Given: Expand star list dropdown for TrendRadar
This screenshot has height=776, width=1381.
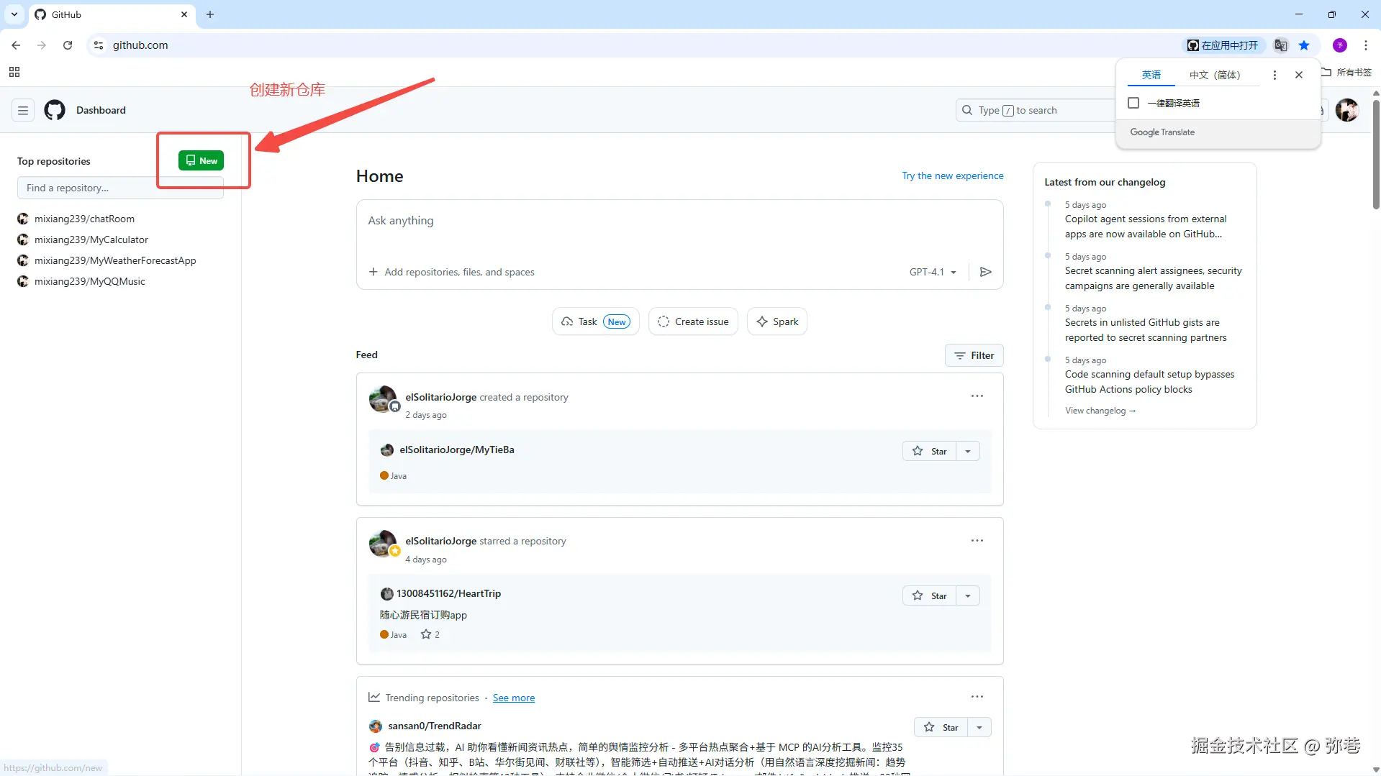Looking at the screenshot, I should (979, 727).
